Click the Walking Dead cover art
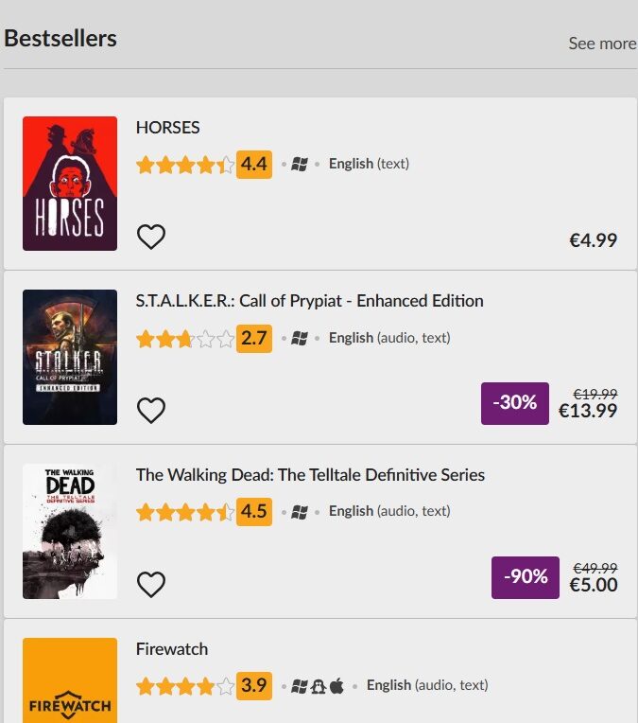 [x=70, y=531]
